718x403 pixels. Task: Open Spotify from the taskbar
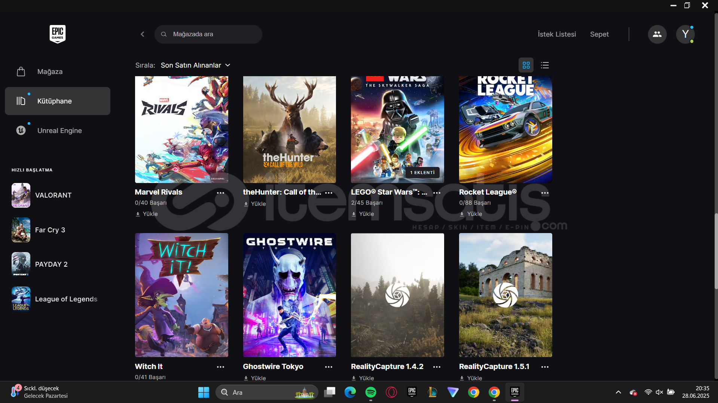pos(371,392)
